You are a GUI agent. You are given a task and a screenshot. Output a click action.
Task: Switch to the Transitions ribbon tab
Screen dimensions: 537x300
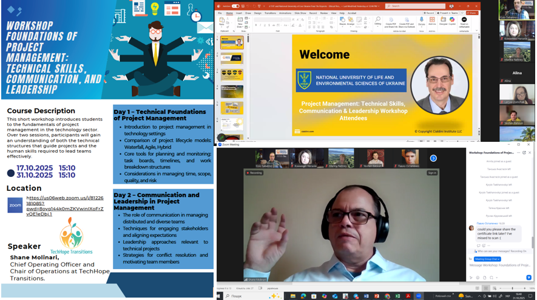point(270,13)
